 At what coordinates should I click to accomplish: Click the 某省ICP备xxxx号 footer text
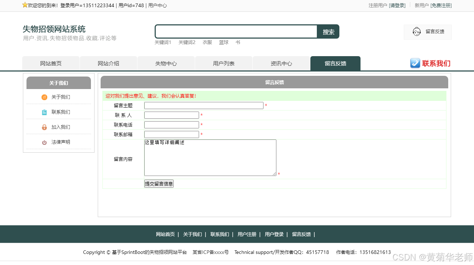[211, 252]
